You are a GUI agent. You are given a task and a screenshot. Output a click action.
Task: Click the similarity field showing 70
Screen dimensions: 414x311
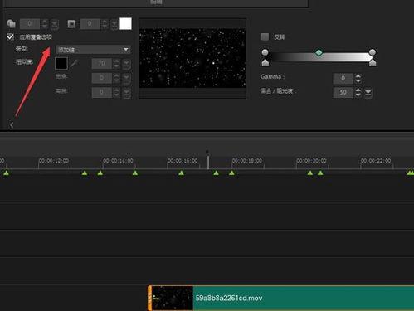coord(102,64)
